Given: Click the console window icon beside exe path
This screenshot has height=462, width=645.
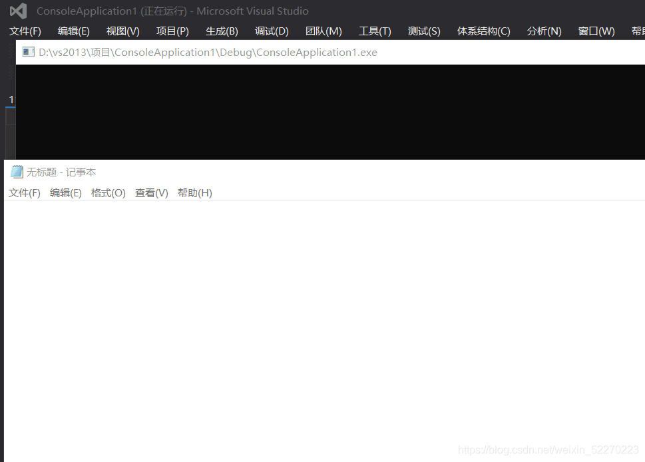Looking at the screenshot, I should [x=28, y=52].
